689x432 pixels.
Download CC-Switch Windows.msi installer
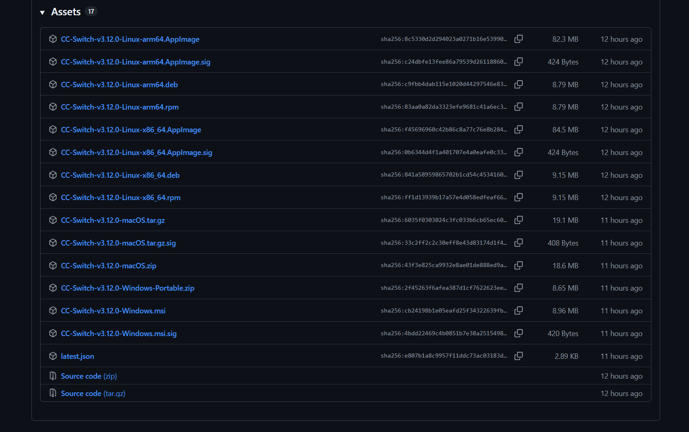click(x=113, y=311)
